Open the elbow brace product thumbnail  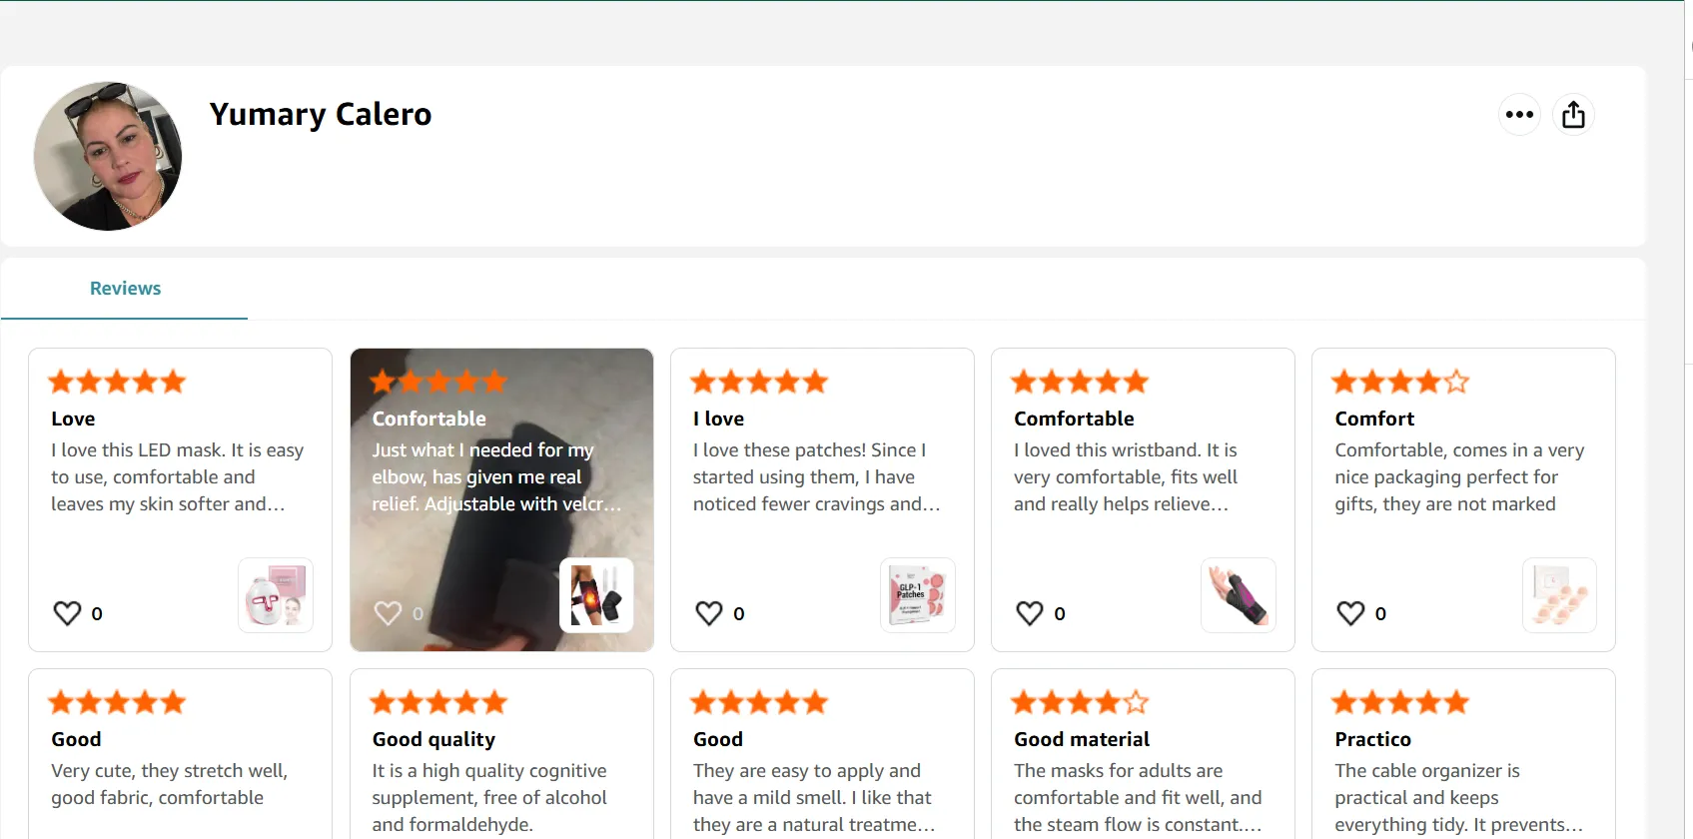point(596,595)
